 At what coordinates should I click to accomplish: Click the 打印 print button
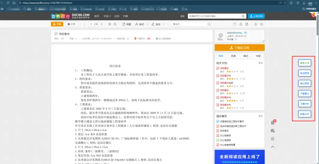tap(71, 24)
